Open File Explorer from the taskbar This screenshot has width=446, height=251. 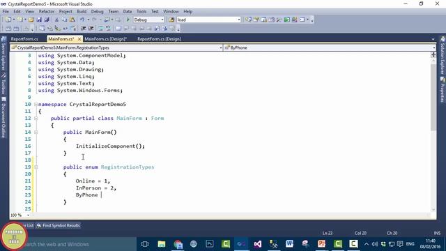[162, 244]
